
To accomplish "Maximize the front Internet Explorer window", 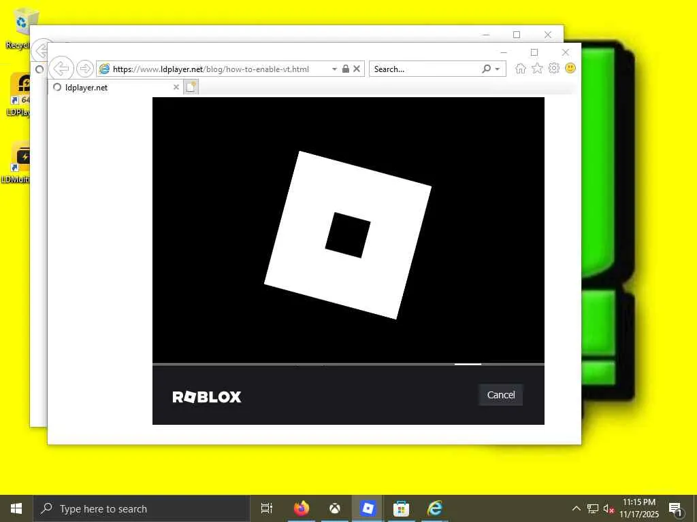I will point(534,52).
